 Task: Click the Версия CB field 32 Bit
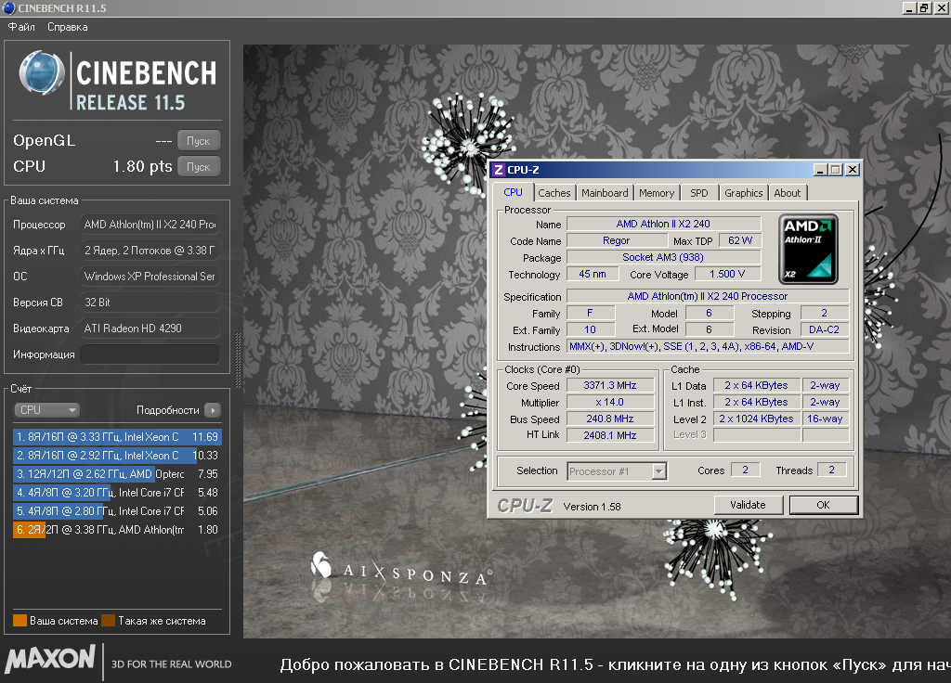[150, 303]
